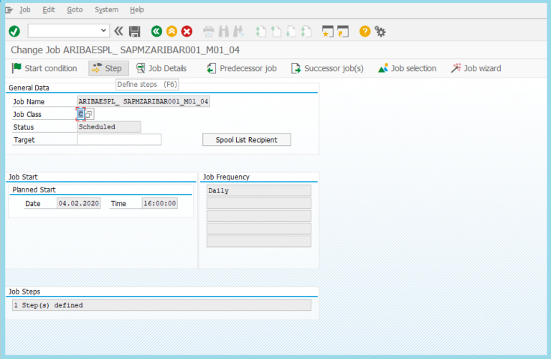Open the System menu
Image resolution: width=551 pixels, height=359 pixels.
(106, 10)
